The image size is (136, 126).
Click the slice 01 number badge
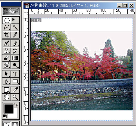(x=33, y=20)
